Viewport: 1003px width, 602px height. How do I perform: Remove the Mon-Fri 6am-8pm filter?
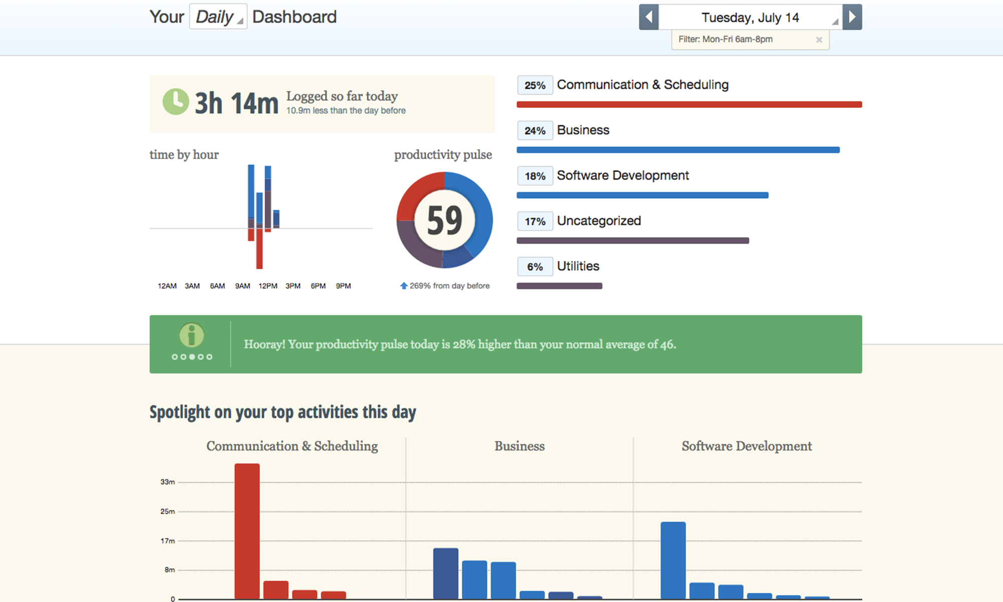(819, 40)
